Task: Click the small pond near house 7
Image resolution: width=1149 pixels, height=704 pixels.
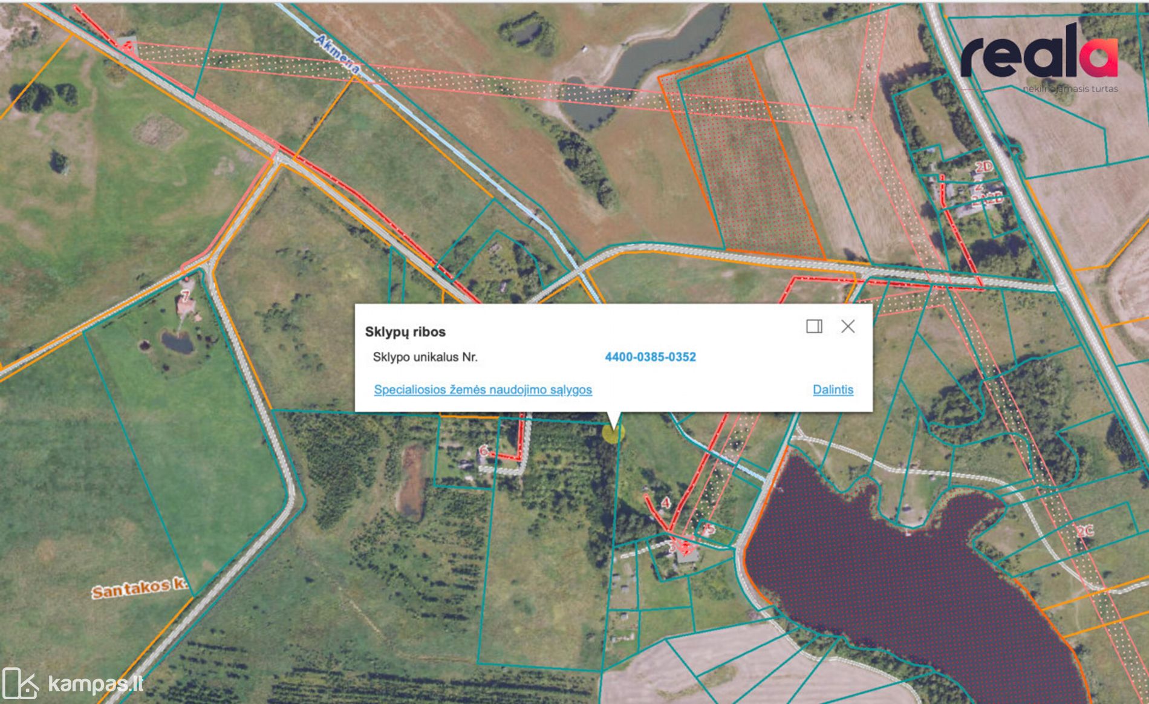Action: click(177, 343)
